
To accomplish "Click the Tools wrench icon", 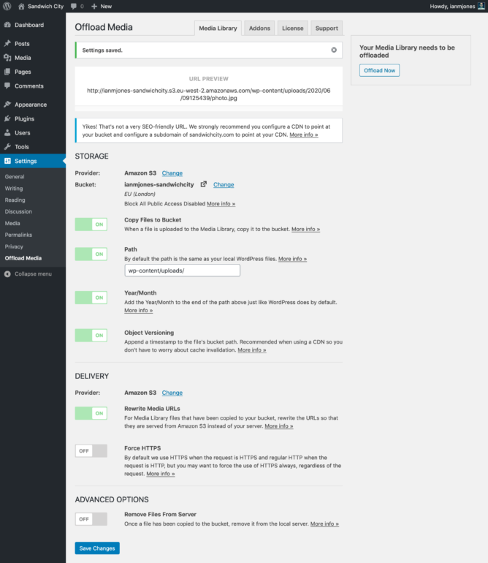I will click(7, 146).
